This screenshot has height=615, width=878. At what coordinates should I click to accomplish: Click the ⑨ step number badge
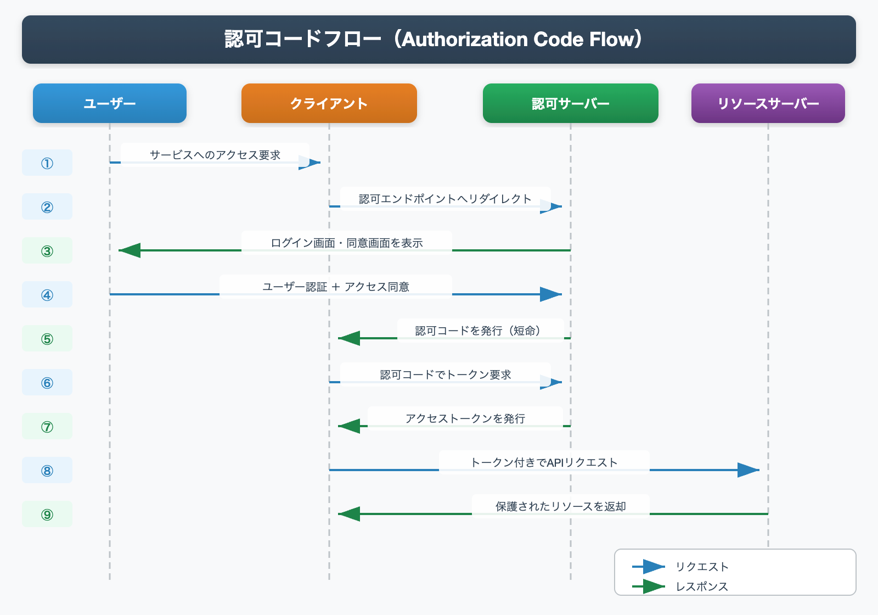(x=47, y=514)
